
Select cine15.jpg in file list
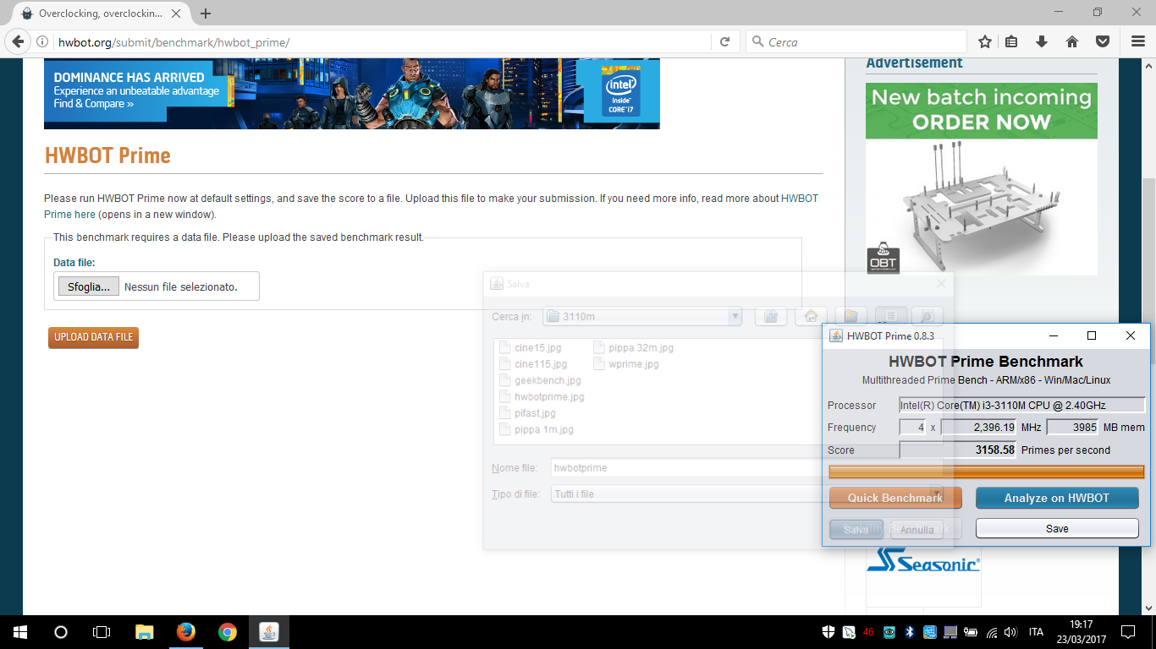(x=531, y=347)
